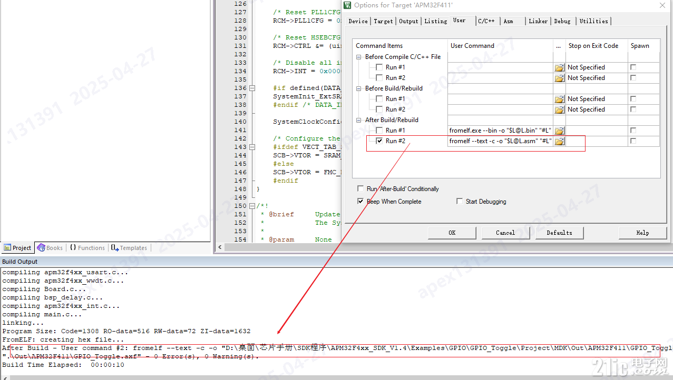
Task: Click user command field for Before Build Run #1
Action: pos(501,99)
